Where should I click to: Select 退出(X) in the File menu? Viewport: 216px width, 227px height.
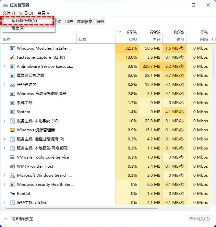click(x=18, y=28)
